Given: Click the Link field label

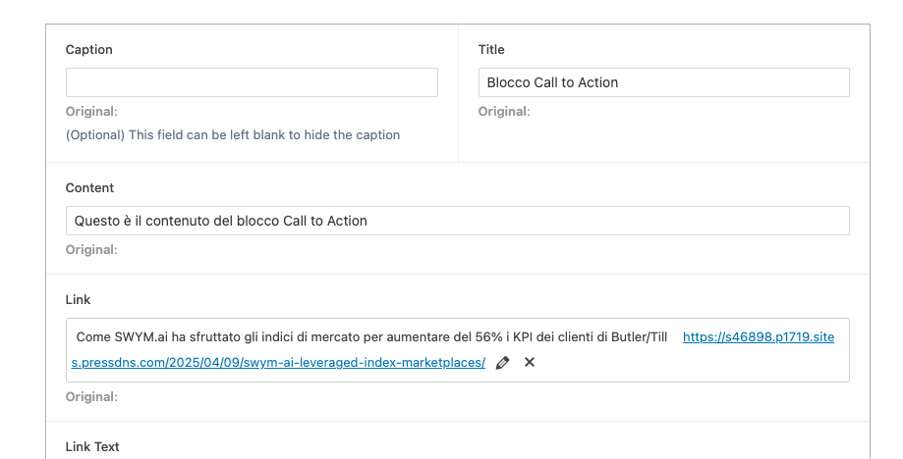Looking at the screenshot, I should click(78, 300).
